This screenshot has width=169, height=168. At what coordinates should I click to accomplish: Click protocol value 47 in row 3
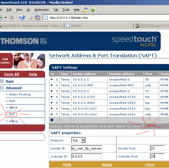pyautogui.click(x=147, y=91)
